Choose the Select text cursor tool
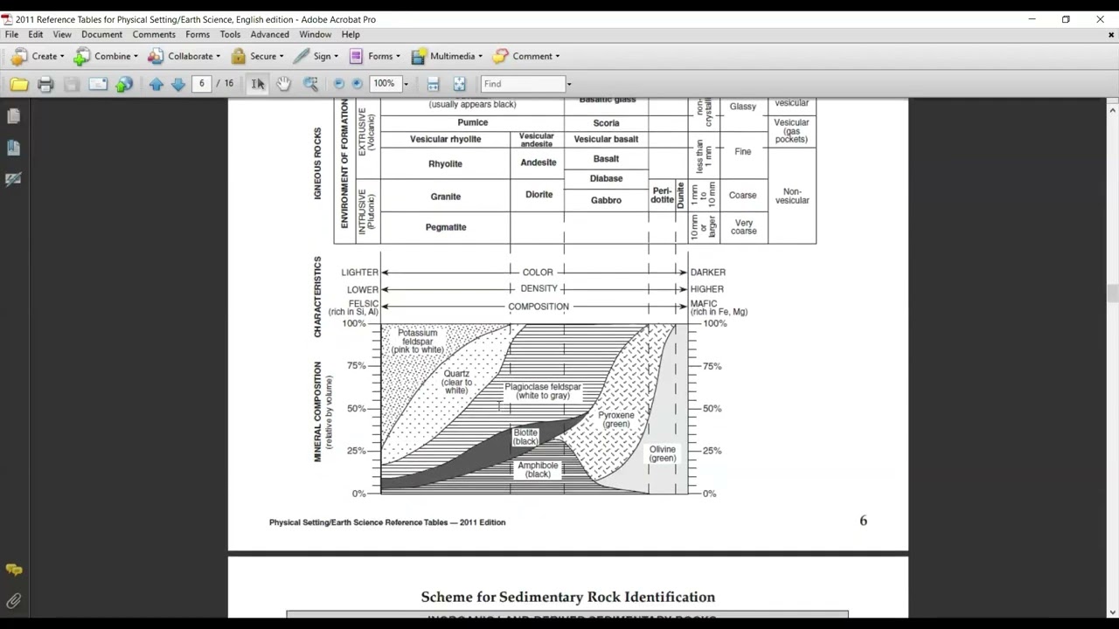 coord(258,84)
